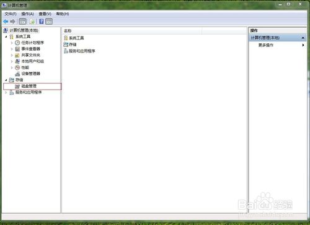
Task: Close the 计算机管理 window
Action: pos(300,4)
